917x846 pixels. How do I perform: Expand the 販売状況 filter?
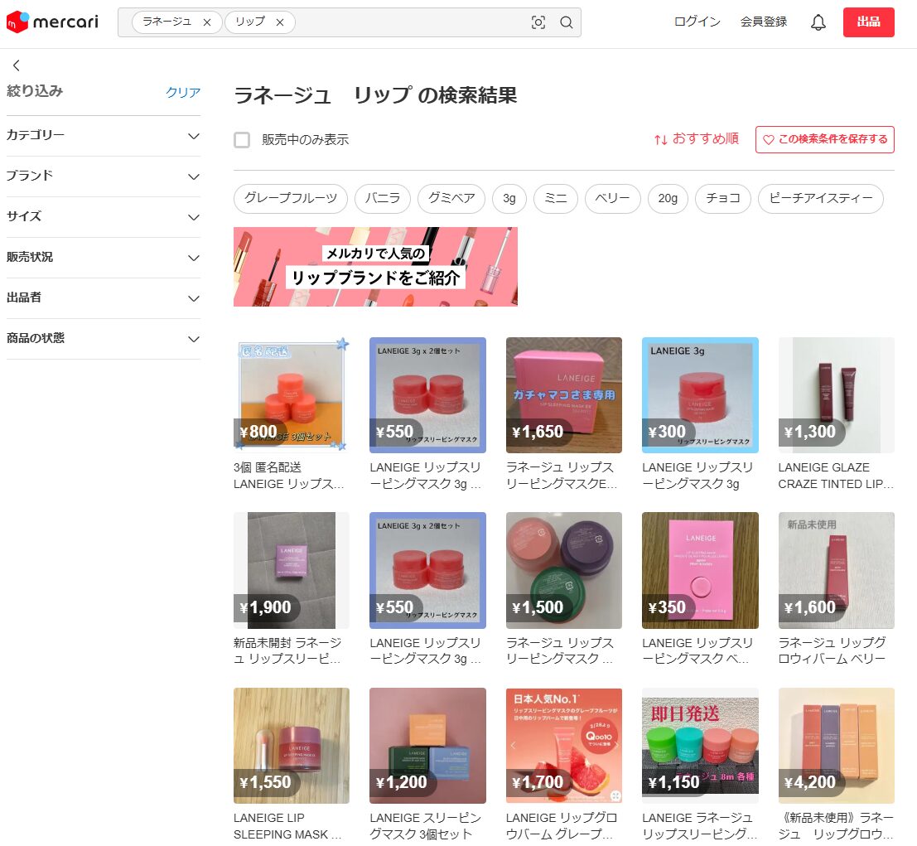pos(103,258)
